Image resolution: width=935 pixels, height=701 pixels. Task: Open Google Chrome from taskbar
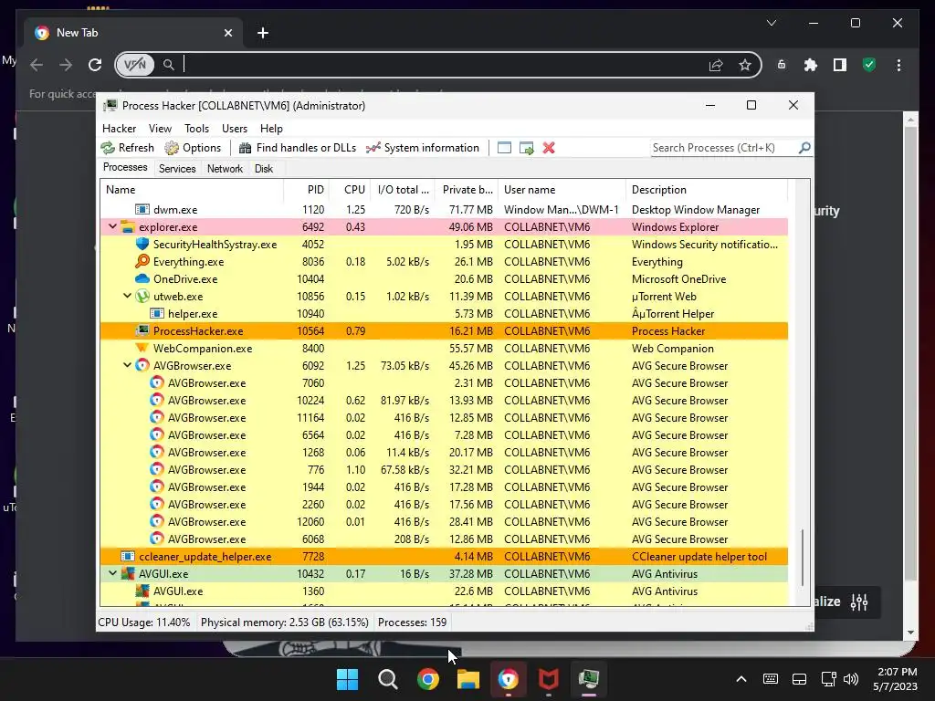(x=427, y=679)
